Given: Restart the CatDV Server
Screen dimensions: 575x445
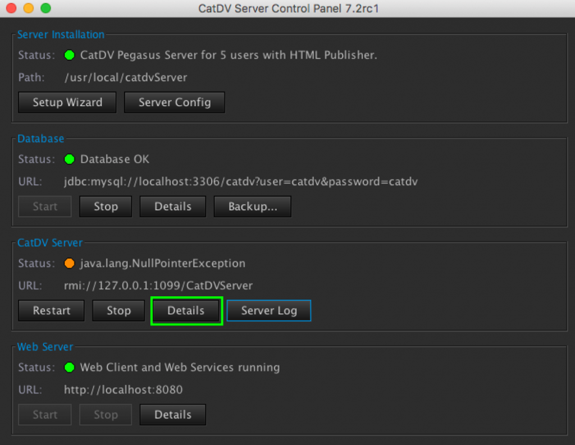Looking at the screenshot, I should coord(51,310).
